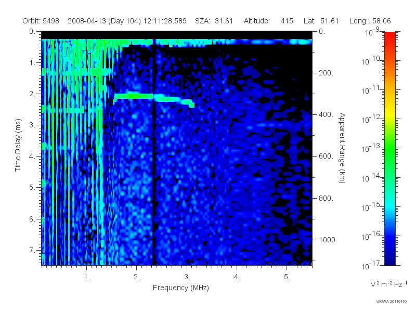Screen dimensions: 416x312
Task: Select the 2008-04-13 (Day 104) date label
Action: tap(105, 21)
